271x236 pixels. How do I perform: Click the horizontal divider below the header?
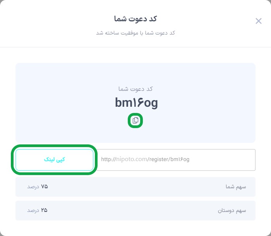pos(135,47)
